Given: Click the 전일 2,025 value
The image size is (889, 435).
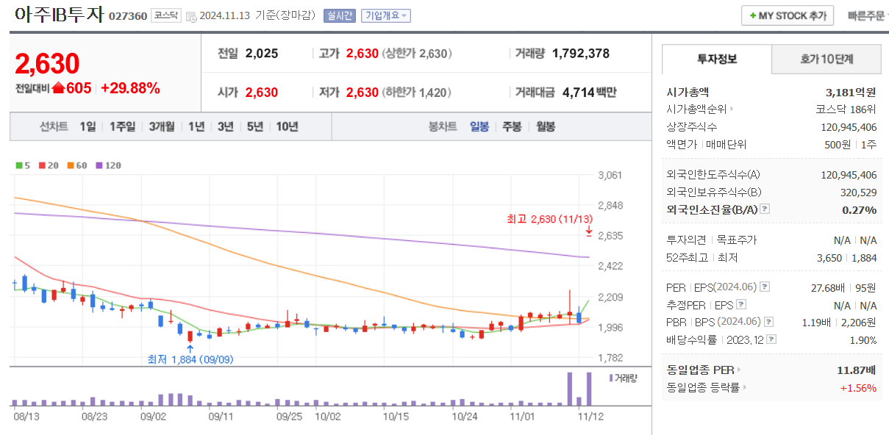Looking at the screenshot, I should tap(262, 54).
